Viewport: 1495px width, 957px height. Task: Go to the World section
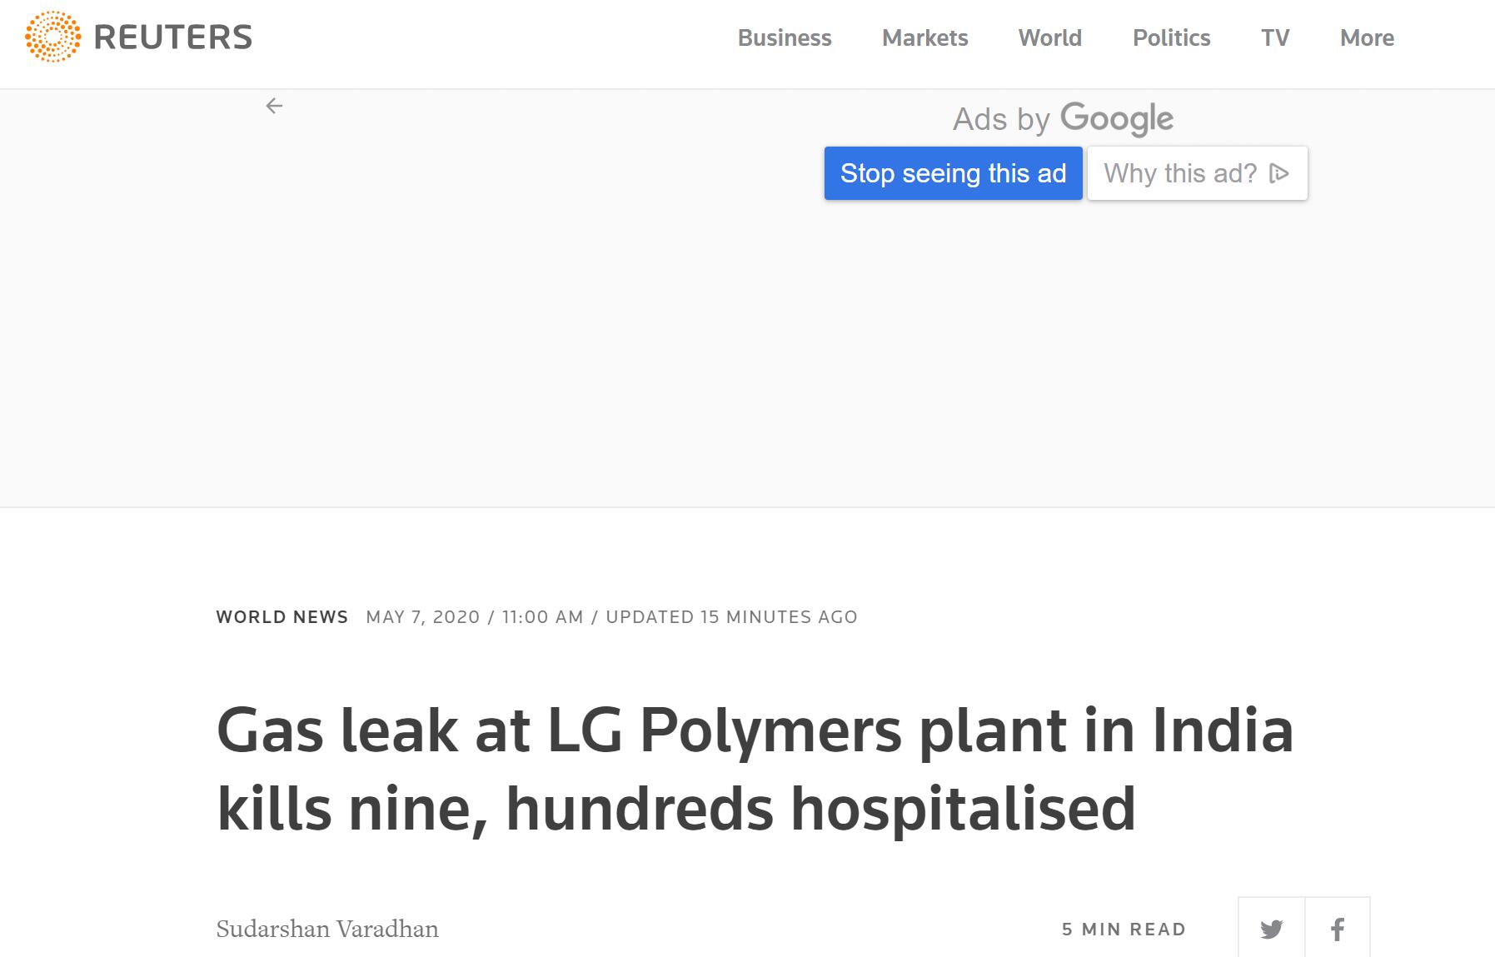coord(1049,37)
